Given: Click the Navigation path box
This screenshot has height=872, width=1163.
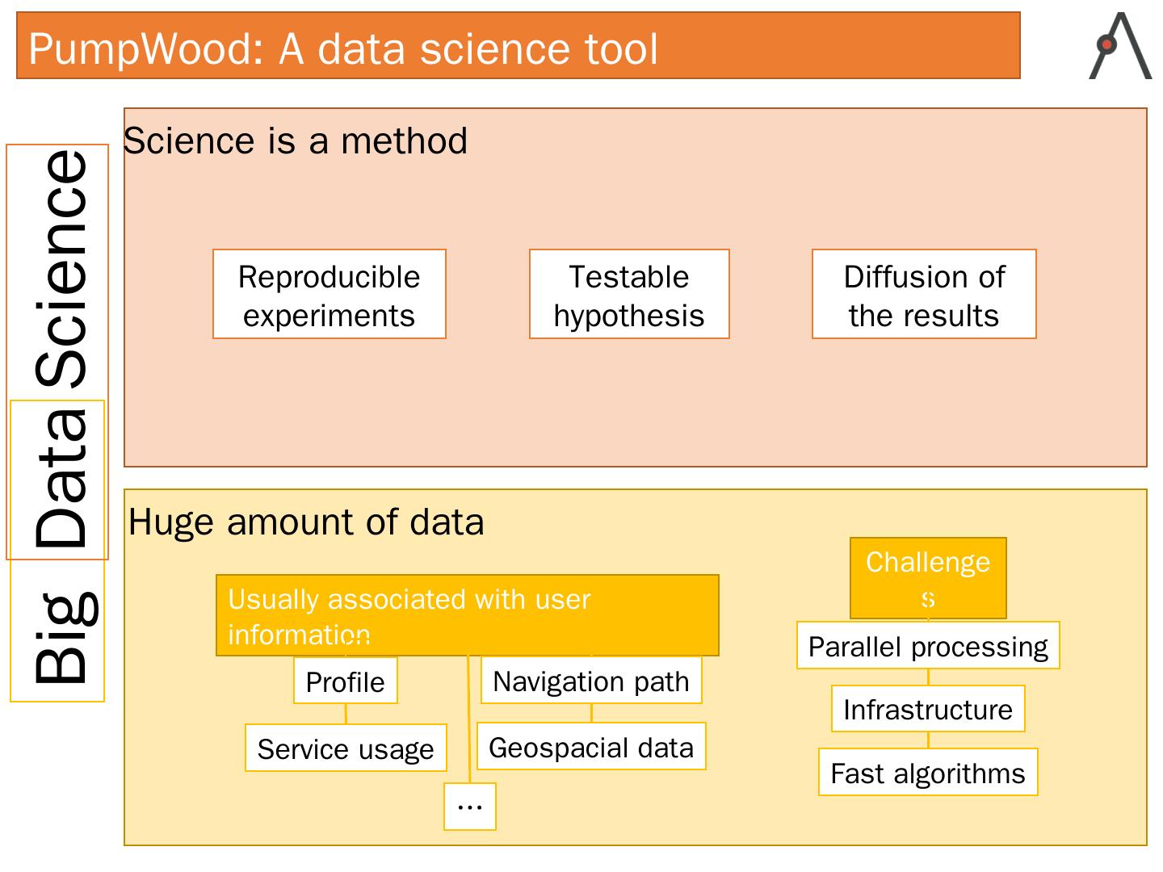Looking at the screenshot, I should click(x=591, y=681).
